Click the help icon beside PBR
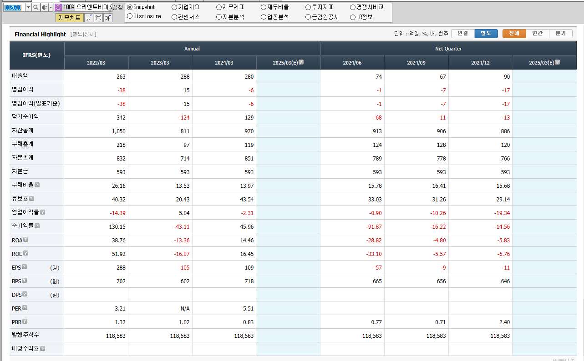 [25, 321]
